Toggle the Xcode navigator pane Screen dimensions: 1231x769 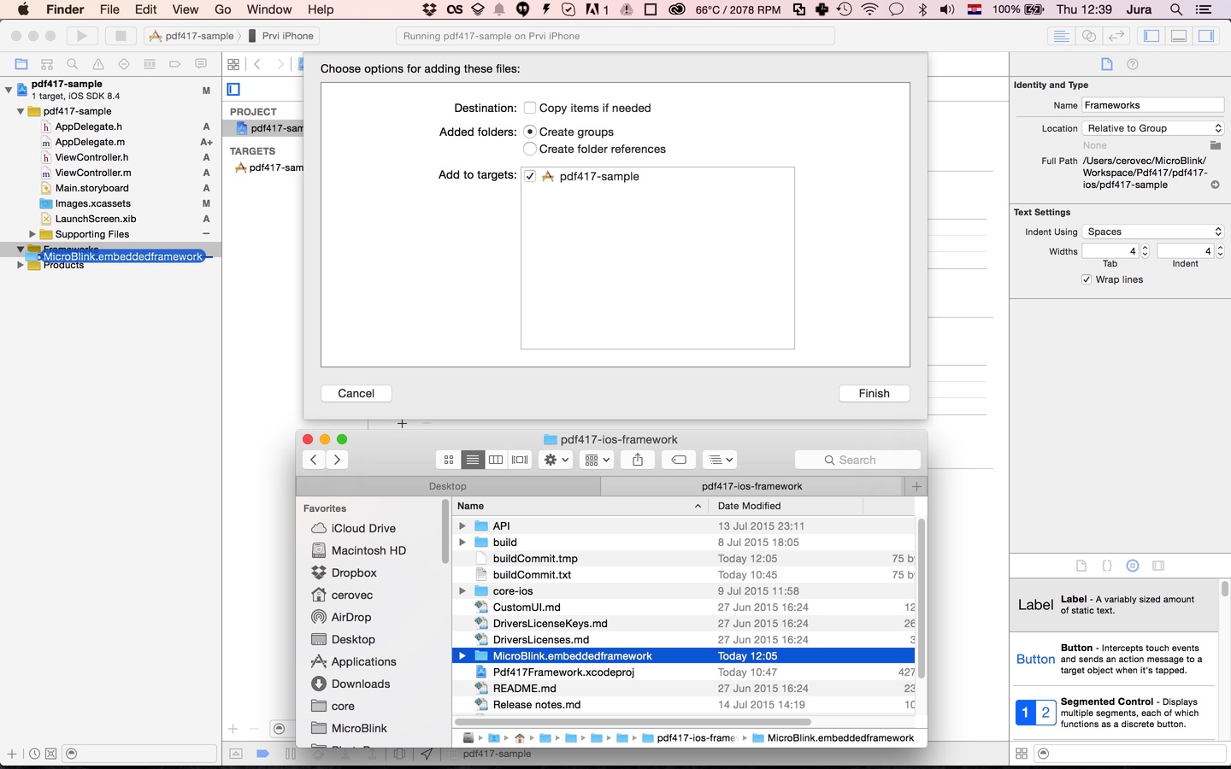pyautogui.click(x=1151, y=36)
